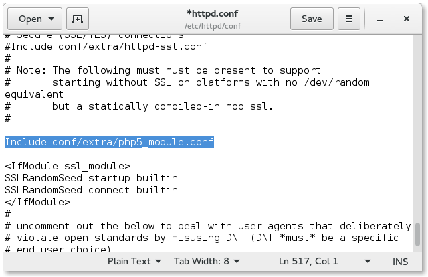Click the #Include conf/extra/httpd-ssl.conf line
The height and width of the screenshot is (277, 428).
tap(106, 46)
